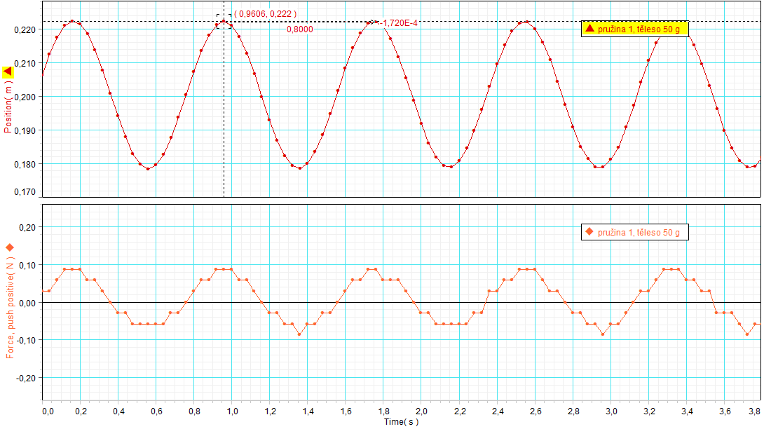The height and width of the screenshot is (429, 764).
Task: Click the 'Position( m )' vertical axis label
Action: pos(8,107)
